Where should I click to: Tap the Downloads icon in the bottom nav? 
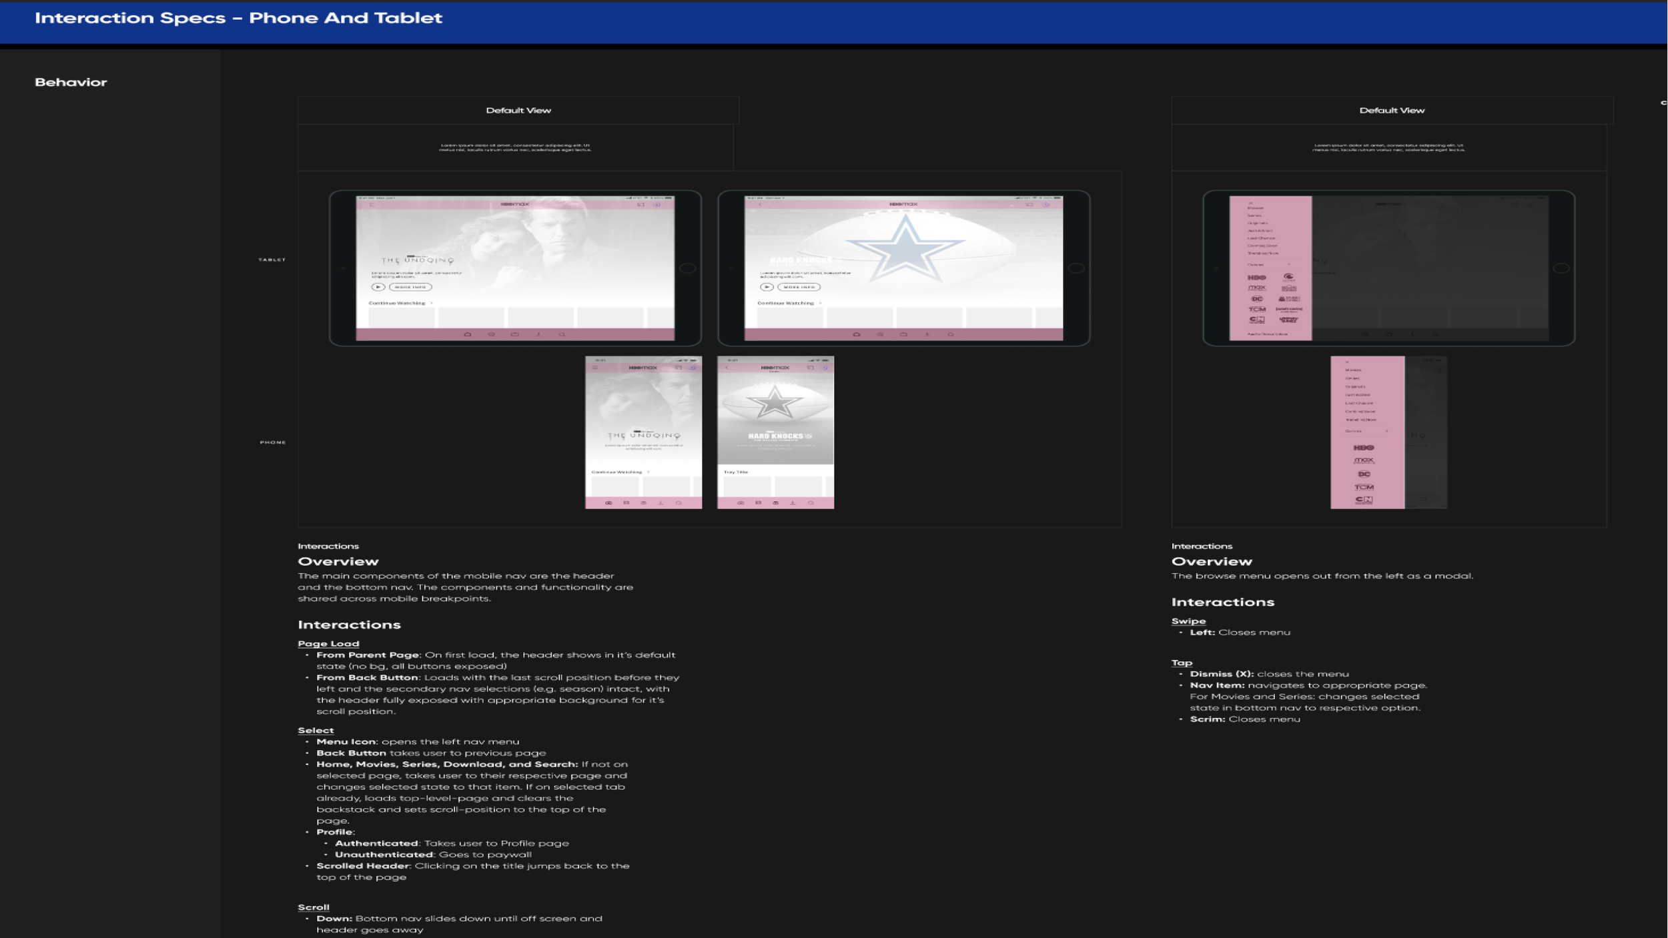(x=661, y=502)
